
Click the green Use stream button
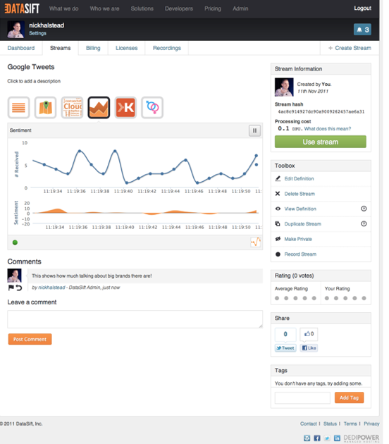pyautogui.click(x=321, y=142)
